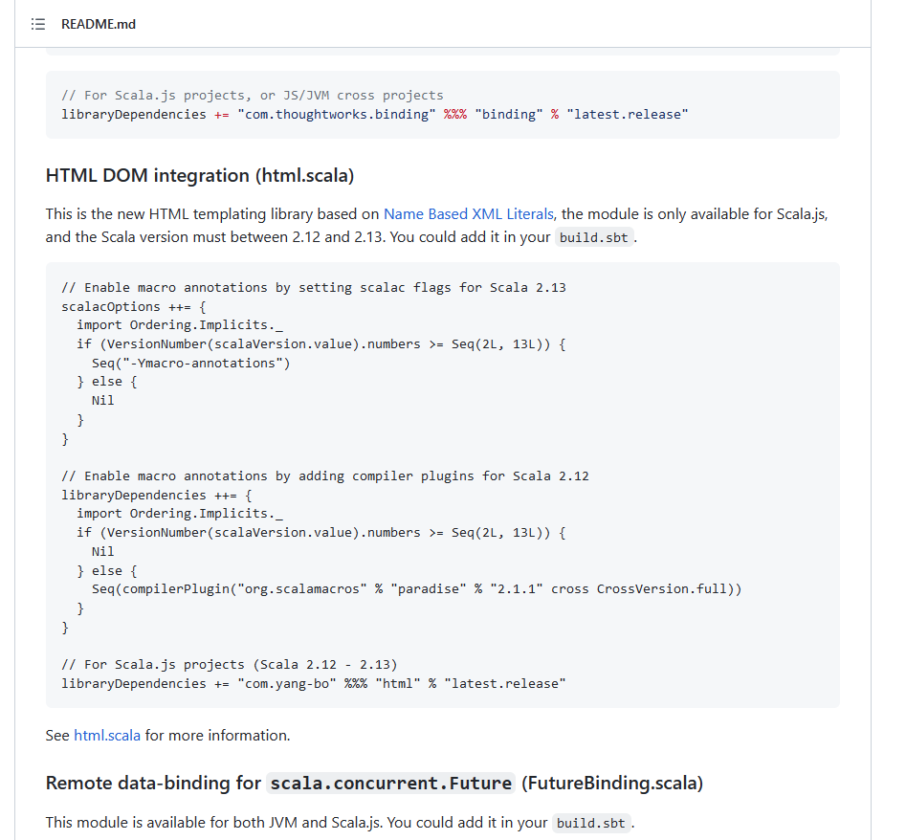Viewport: 906px width, 840px height.
Task: Click the 'com.yang-bo' html dependency line
Action: point(314,684)
